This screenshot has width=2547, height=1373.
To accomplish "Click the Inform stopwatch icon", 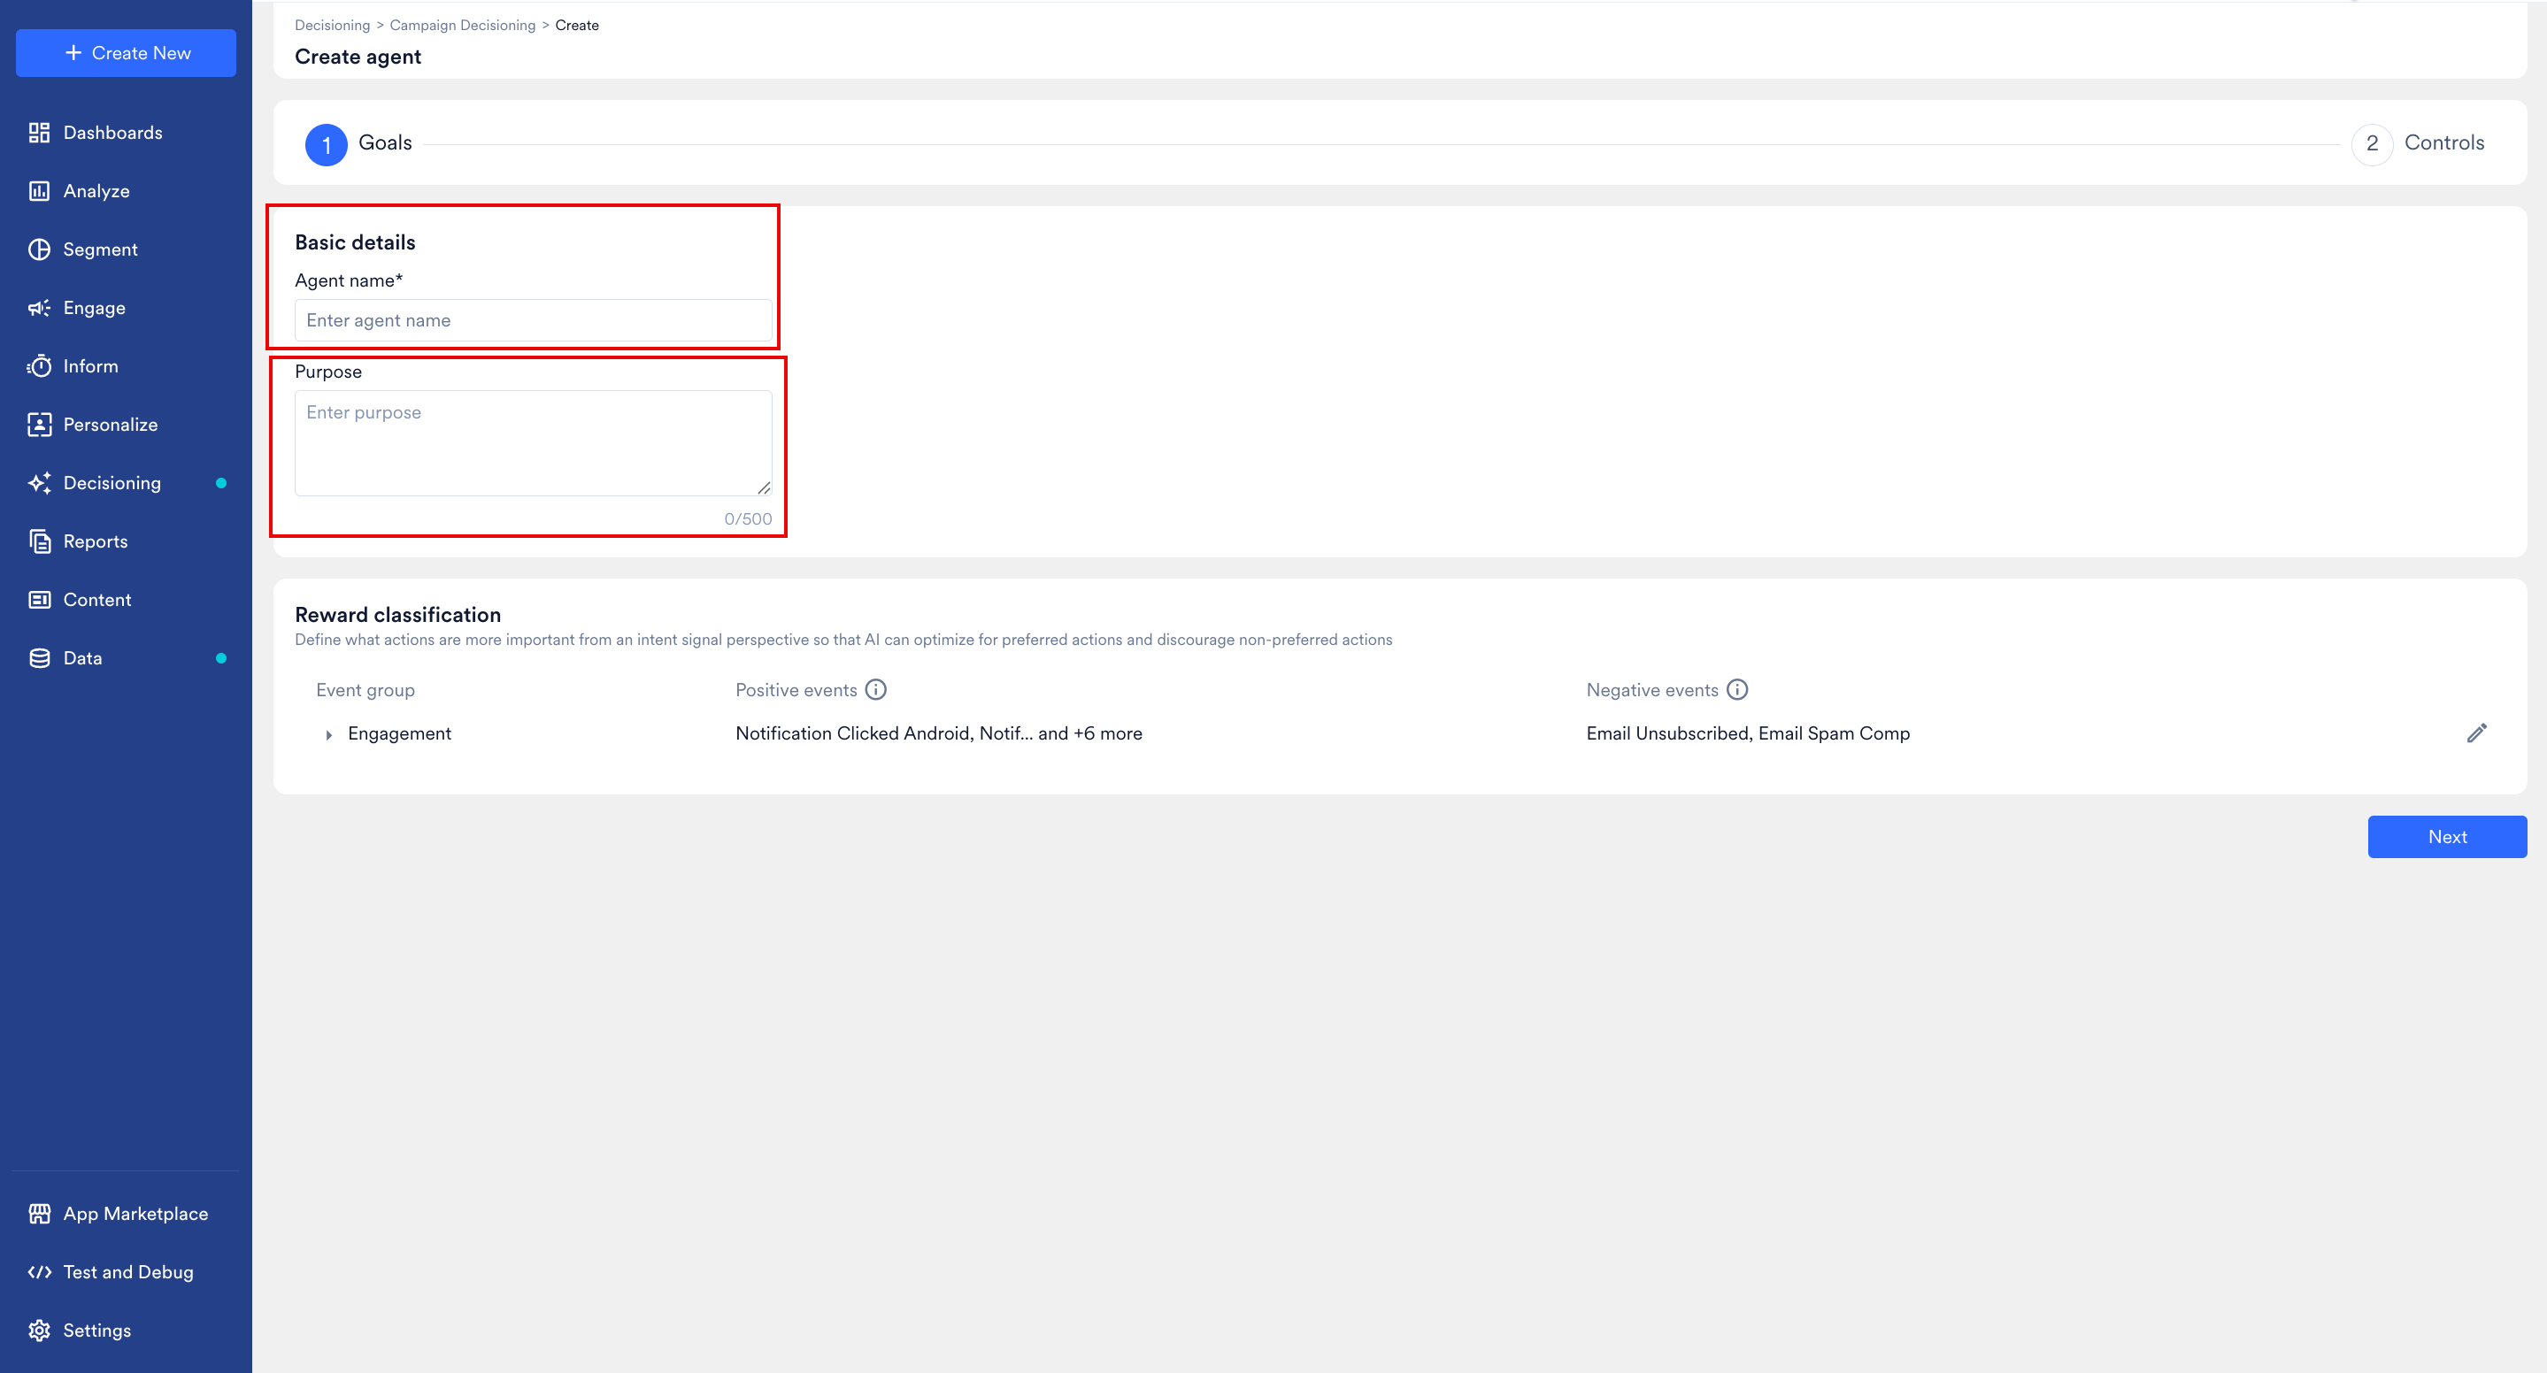I will point(40,365).
